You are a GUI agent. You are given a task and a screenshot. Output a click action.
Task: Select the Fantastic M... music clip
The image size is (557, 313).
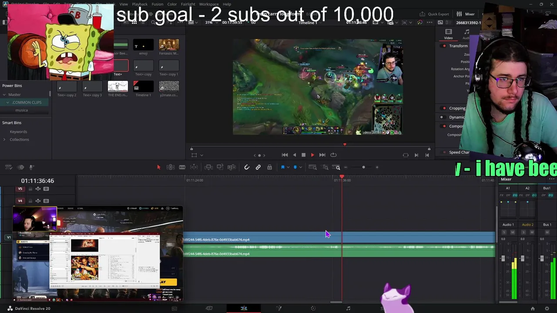169,45
